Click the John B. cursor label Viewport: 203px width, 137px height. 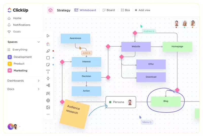tap(87, 53)
